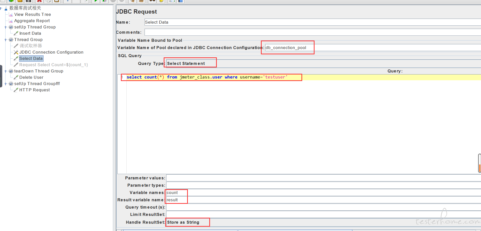481x231 pixels.
Task: Click the Search binoculars toolbar icon
Action: 152,1
